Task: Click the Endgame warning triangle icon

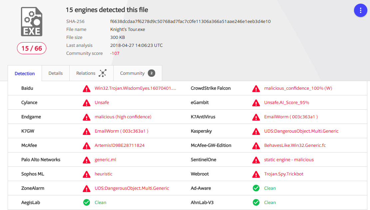Action: [87, 117]
